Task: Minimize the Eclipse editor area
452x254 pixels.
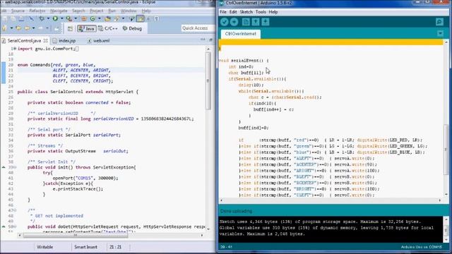Action: 203,40
